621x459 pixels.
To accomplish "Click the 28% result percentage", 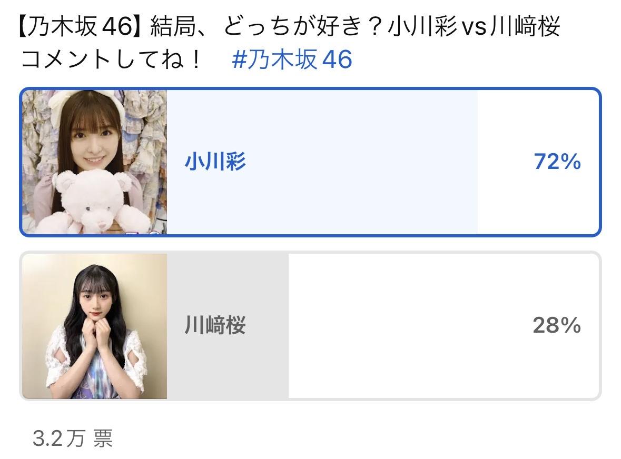I will coord(557,325).
